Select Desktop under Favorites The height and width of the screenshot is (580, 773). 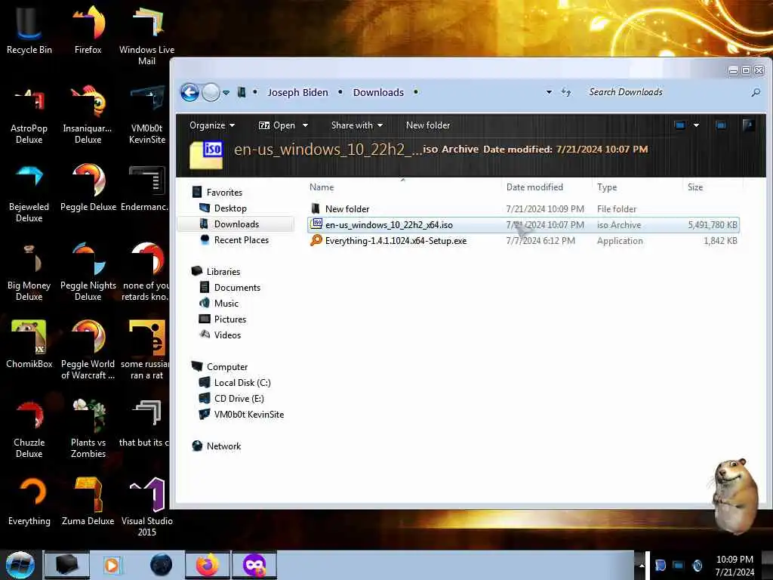point(229,208)
